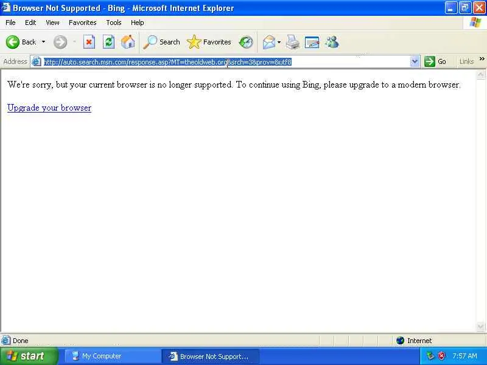Click the Done status bar text
487x365 pixels.
(21, 341)
